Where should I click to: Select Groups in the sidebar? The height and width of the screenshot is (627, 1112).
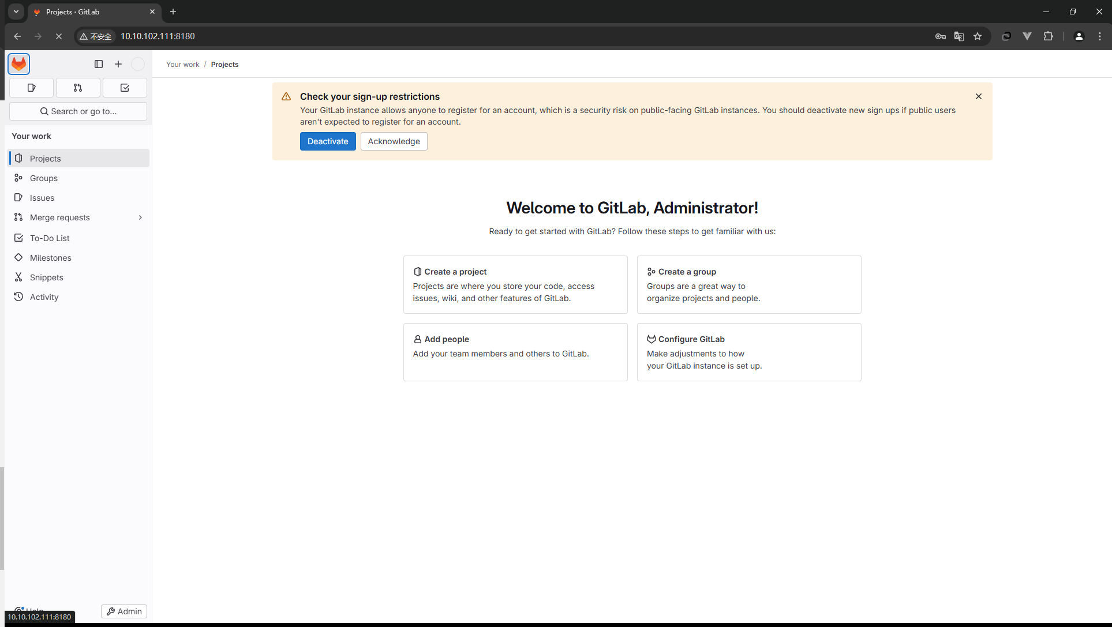(x=44, y=178)
